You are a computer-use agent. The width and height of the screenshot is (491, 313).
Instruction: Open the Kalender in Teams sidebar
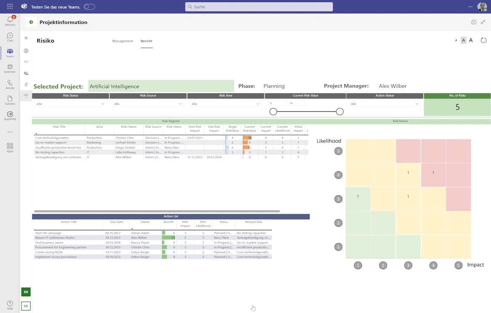point(10,68)
